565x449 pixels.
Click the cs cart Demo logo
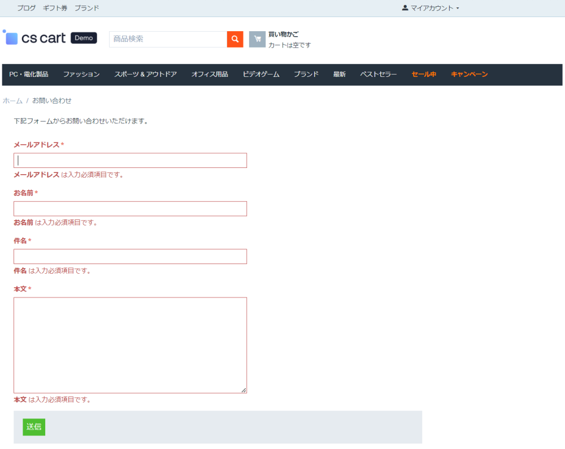50,38
